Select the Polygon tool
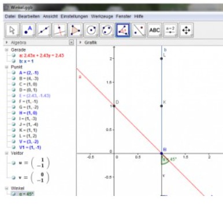The height and width of the screenshot is (211, 223). pyautogui.click(x=75, y=30)
